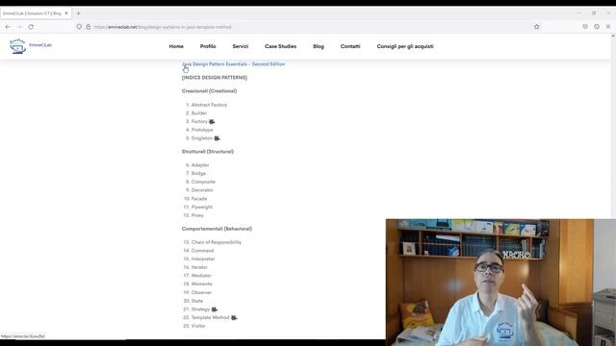Click the browser forward arrow
This screenshot has width=616, height=346.
pos(19,27)
